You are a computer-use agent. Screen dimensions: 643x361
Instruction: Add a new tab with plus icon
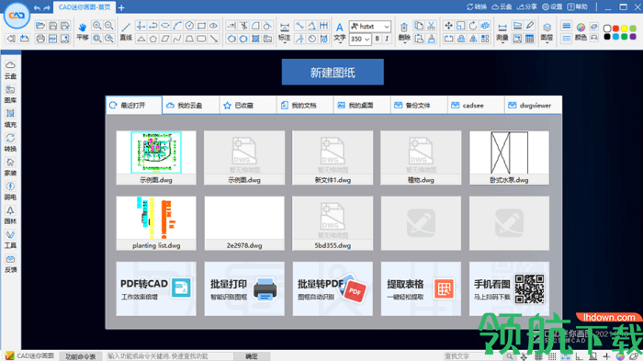[x=121, y=7]
